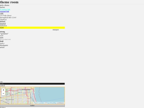
Task: Open the OpenStreetMap attribution link
Action: pos(52,103)
